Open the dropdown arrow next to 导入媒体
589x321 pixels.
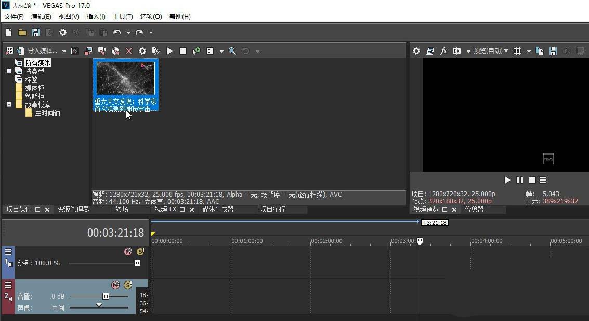point(64,51)
